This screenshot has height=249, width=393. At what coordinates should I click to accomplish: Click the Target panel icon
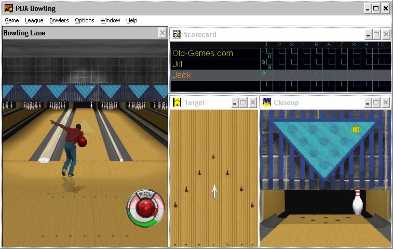coord(177,102)
